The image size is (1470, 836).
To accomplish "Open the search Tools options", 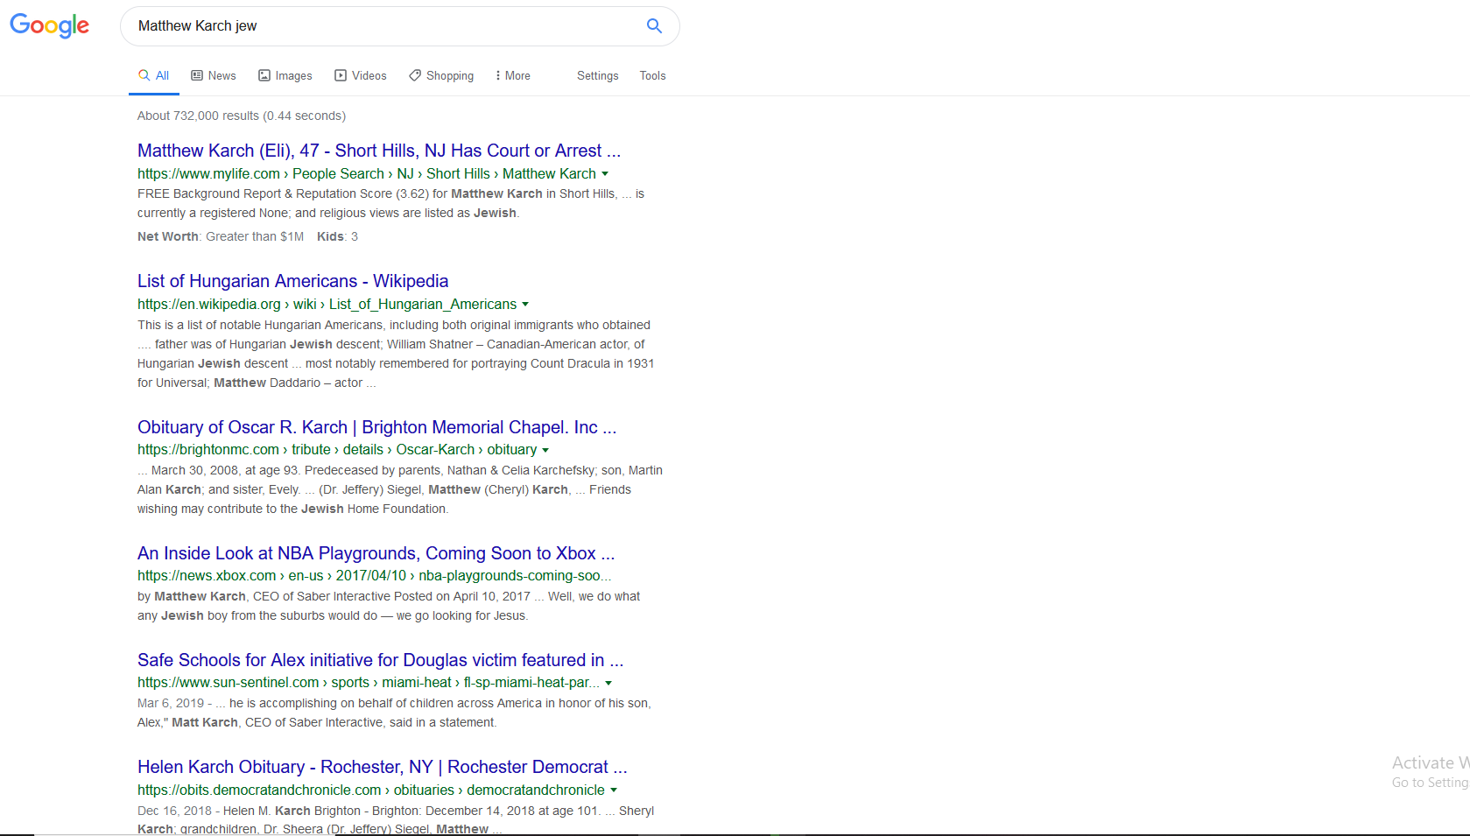I will coord(652,76).
